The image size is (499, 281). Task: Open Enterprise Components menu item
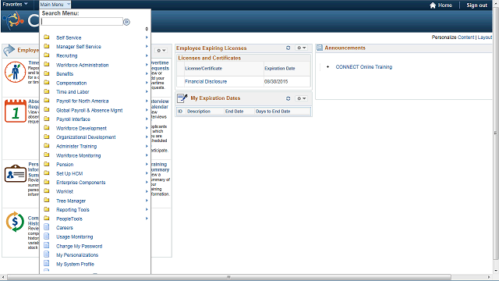pyautogui.click(x=81, y=182)
